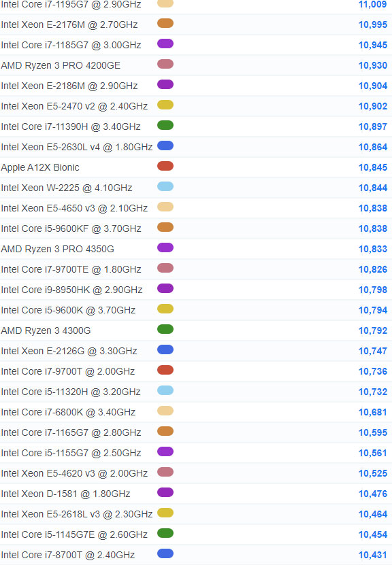Click the 10,798 score value
392x565 pixels.
click(x=373, y=290)
